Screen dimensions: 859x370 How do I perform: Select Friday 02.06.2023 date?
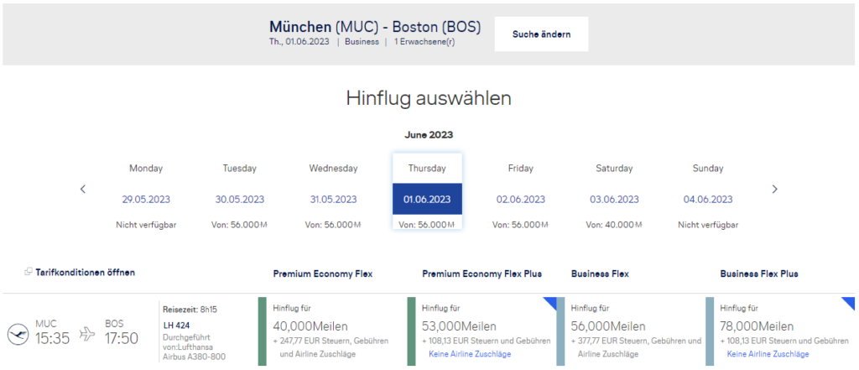coord(520,199)
